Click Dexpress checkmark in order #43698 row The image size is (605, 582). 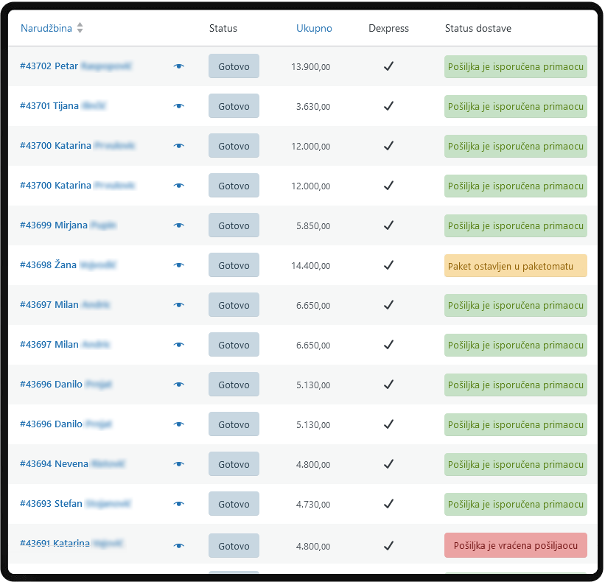pyautogui.click(x=388, y=265)
